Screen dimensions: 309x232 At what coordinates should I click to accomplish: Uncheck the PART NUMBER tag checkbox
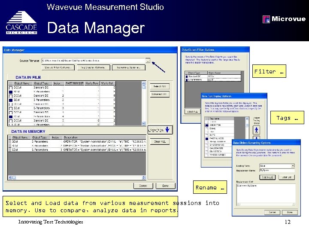207,139
